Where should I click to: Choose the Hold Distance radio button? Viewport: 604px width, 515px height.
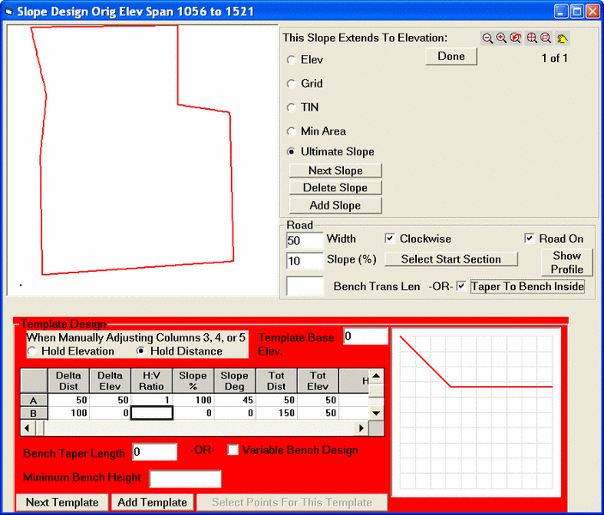(x=141, y=351)
